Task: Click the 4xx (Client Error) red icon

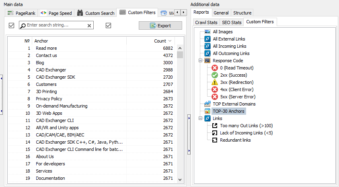Action: 215,89
